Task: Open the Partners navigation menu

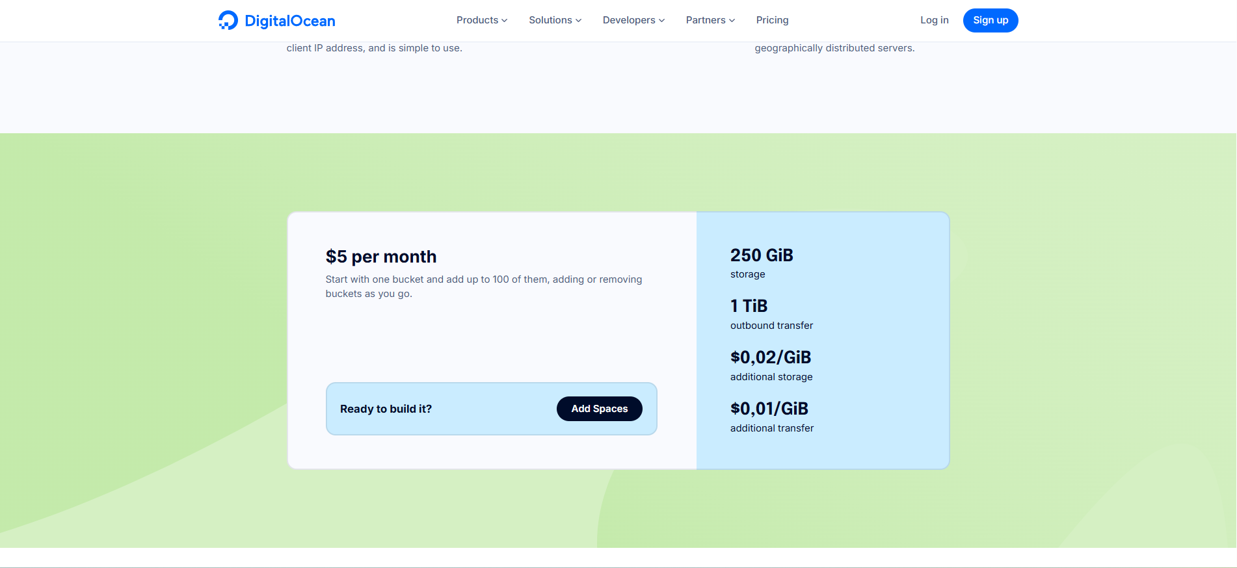Action: click(705, 20)
